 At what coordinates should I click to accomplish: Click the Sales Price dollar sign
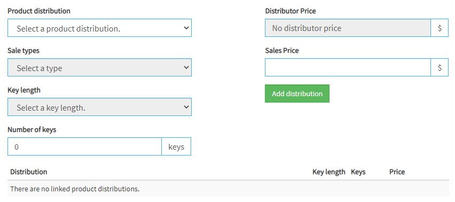tap(440, 67)
